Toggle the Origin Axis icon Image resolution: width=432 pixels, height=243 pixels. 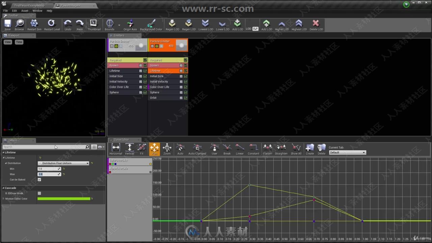130,25
